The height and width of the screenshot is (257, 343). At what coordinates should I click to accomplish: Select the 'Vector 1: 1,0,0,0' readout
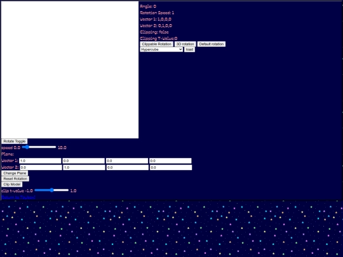click(156, 19)
